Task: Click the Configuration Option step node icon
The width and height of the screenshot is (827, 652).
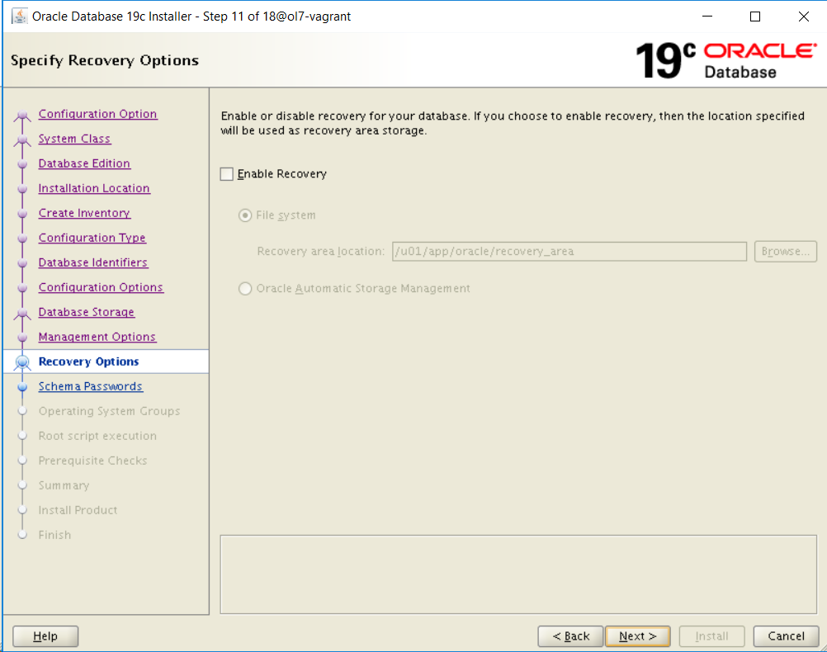Action: coord(22,115)
